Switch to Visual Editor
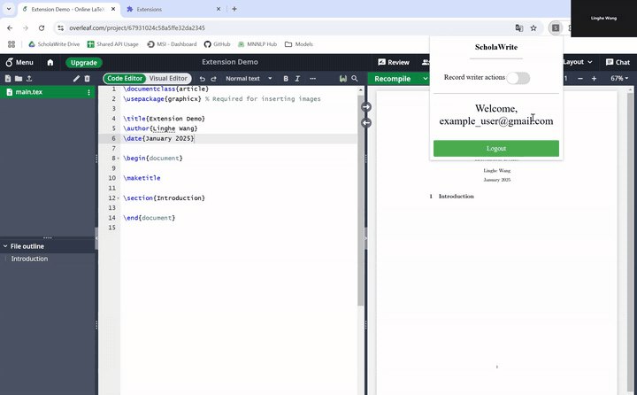This screenshot has width=637, height=395. click(x=168, y=78)
